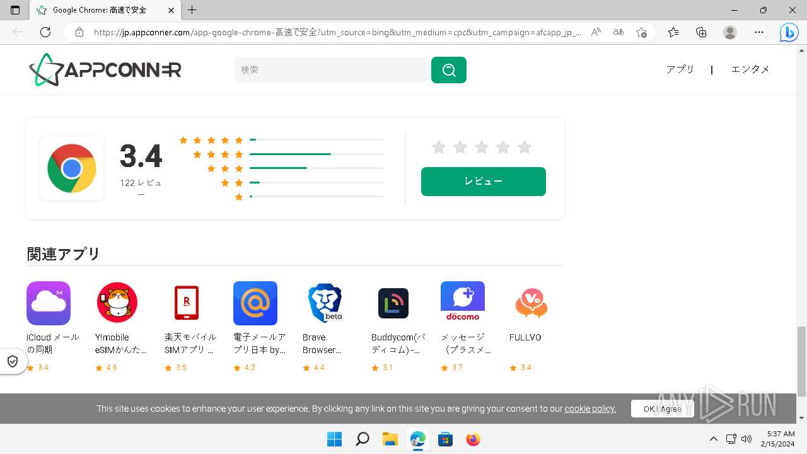The width and height of the screenshot is (807, 454).
Task: Click the four-star rating bar
Action: (x=316, y=154)
